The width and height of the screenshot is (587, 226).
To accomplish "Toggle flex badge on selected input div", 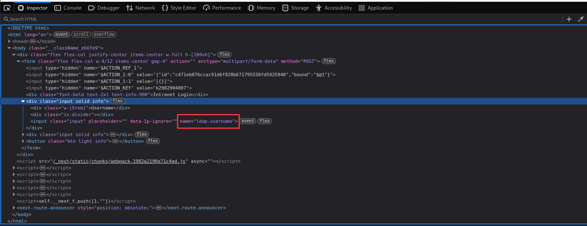I will [118, 101].
